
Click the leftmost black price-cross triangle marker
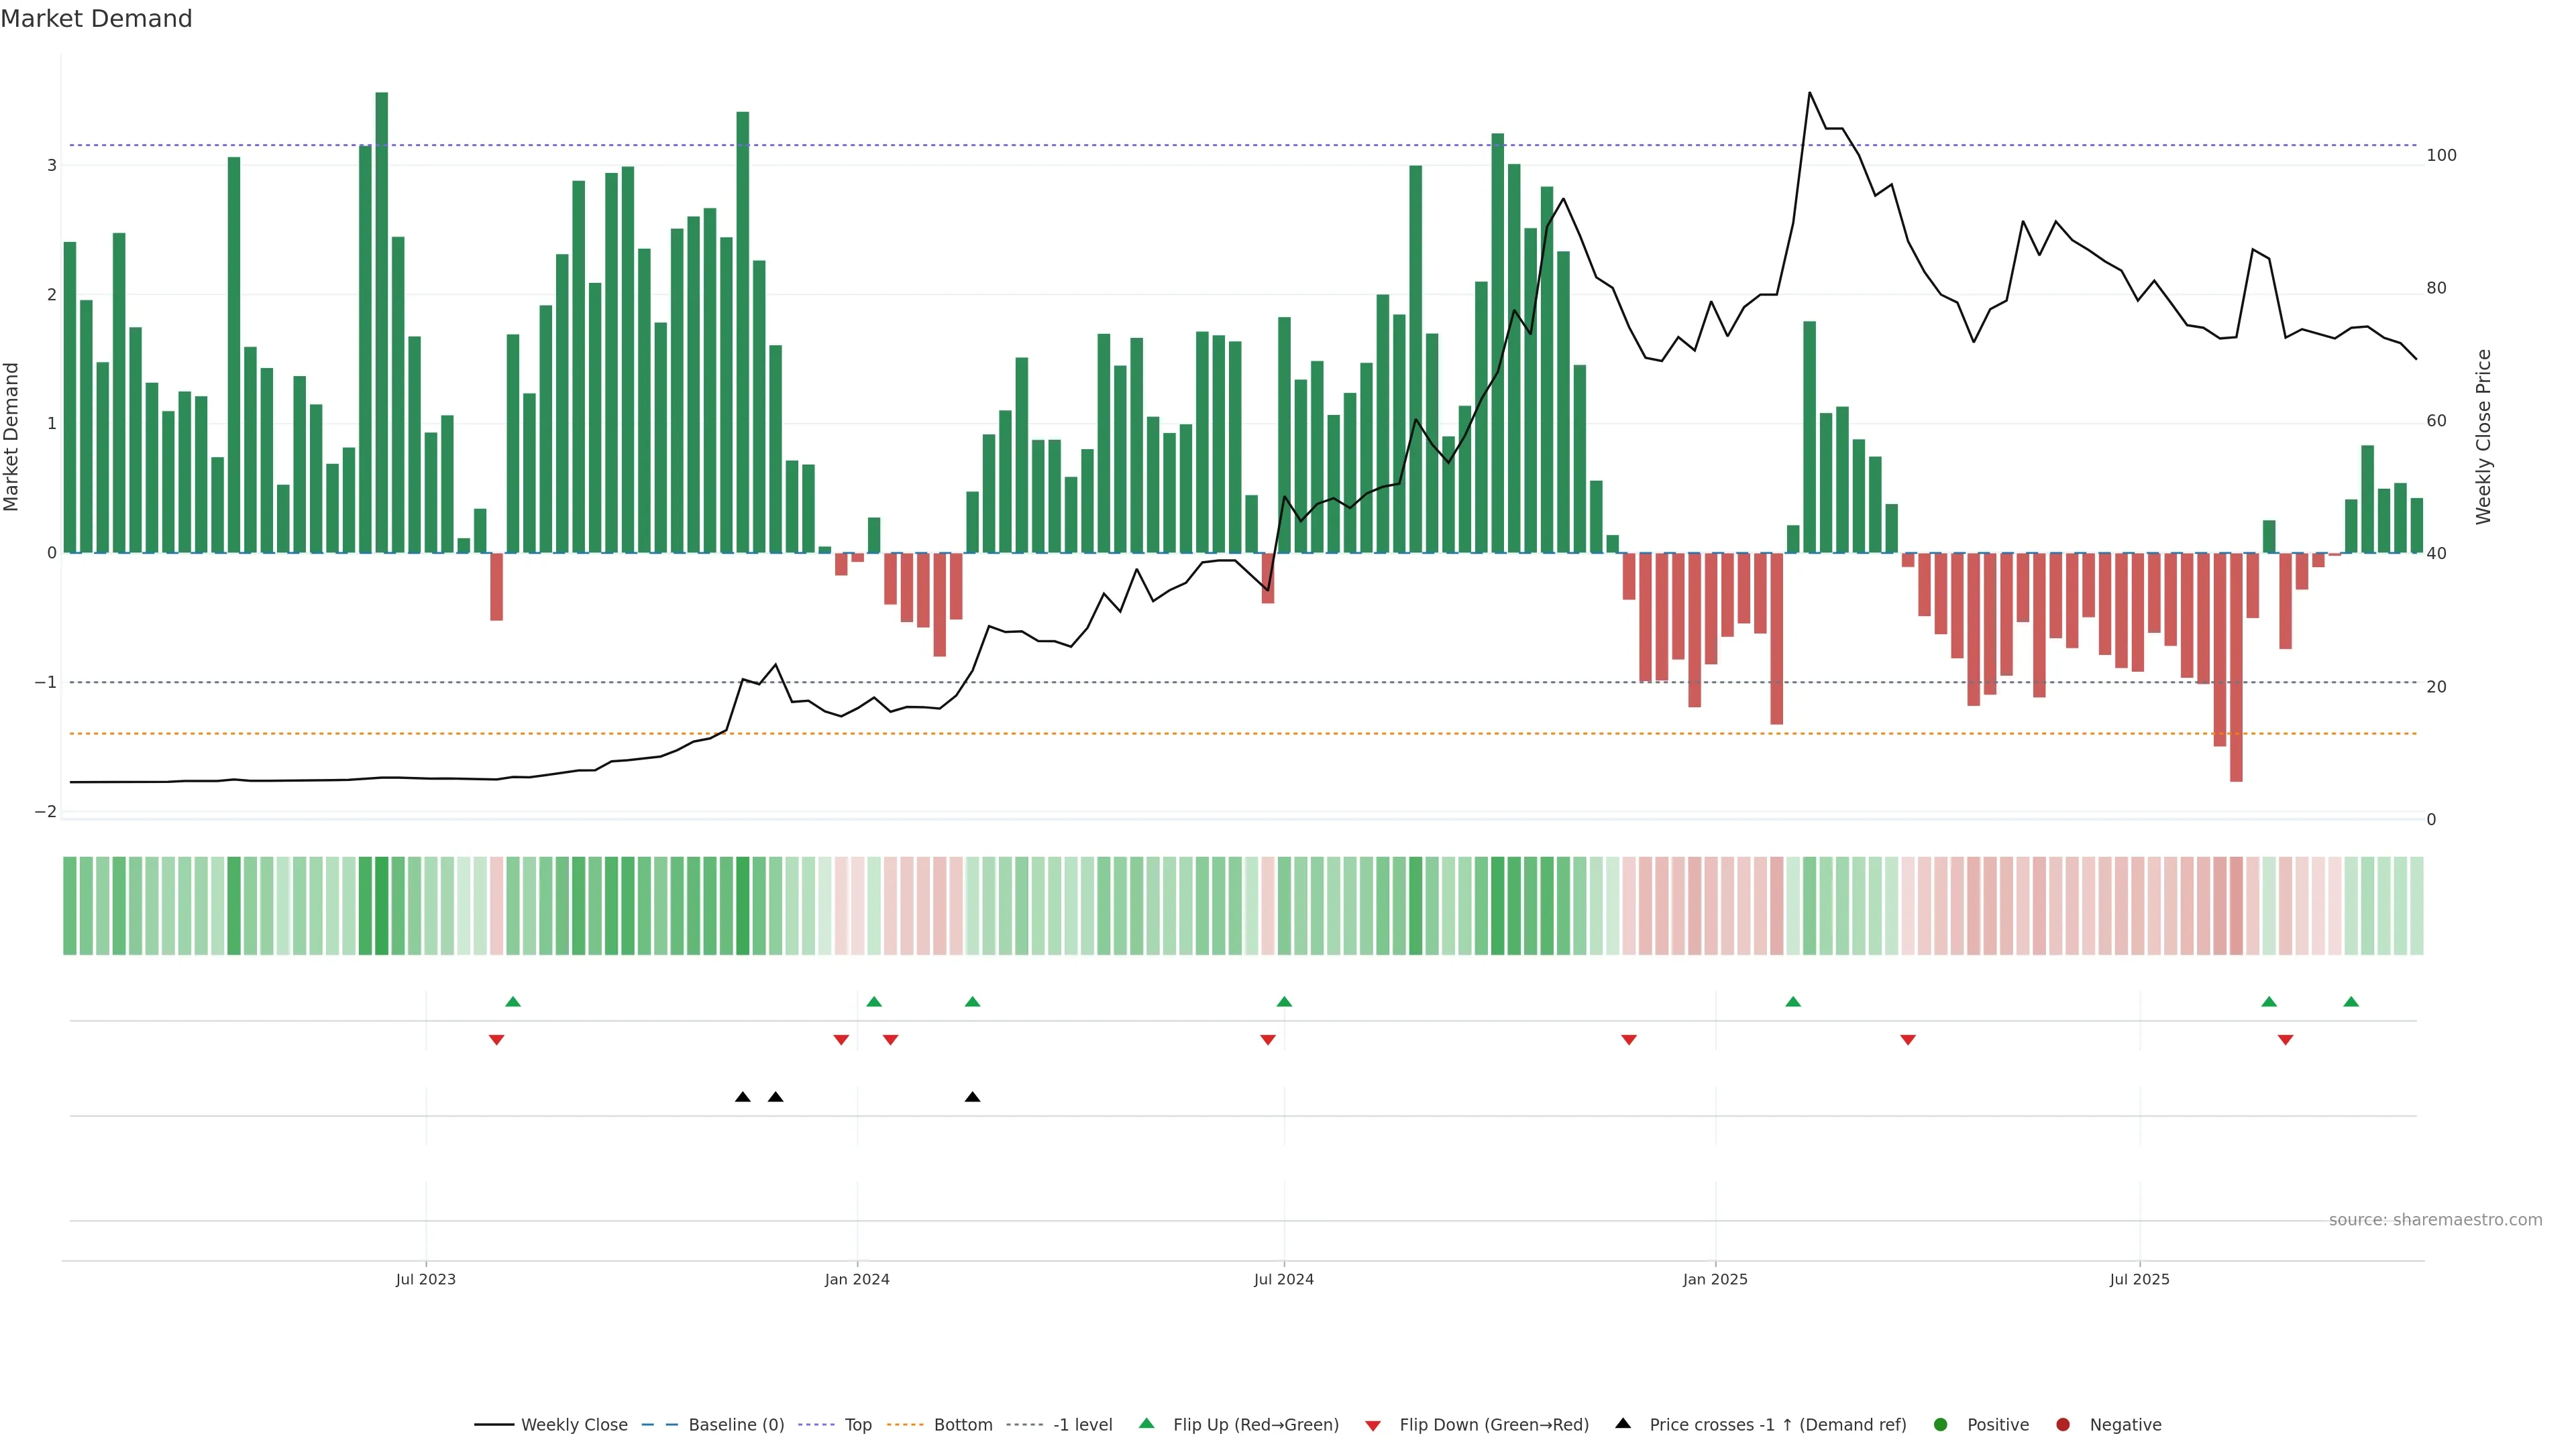pyautogui.click(x=743, y=1097)
